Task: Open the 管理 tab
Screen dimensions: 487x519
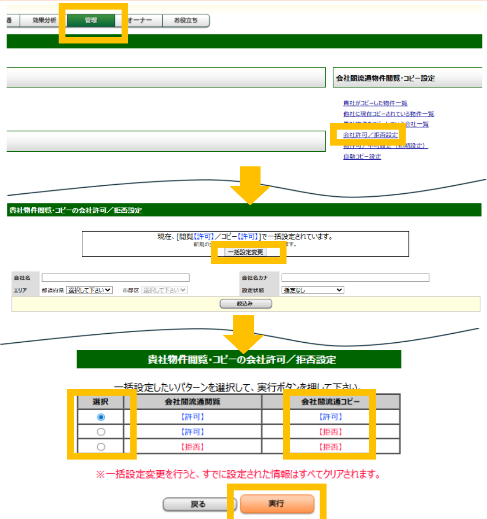Action: [x=91, y=21]
